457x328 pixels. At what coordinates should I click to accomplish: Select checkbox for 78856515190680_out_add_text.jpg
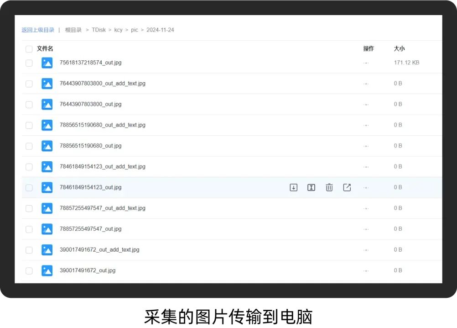[x=29, y=125]
